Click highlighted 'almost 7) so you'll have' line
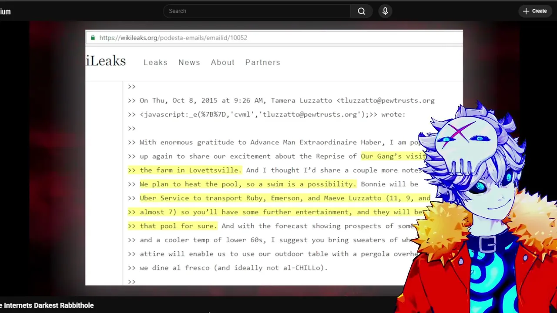 tap(275, 212)
